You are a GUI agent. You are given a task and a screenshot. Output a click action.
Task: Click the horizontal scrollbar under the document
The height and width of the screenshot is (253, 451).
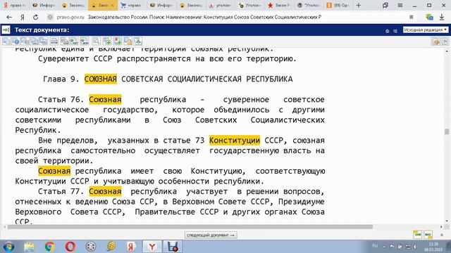click(x=190, y=227)
